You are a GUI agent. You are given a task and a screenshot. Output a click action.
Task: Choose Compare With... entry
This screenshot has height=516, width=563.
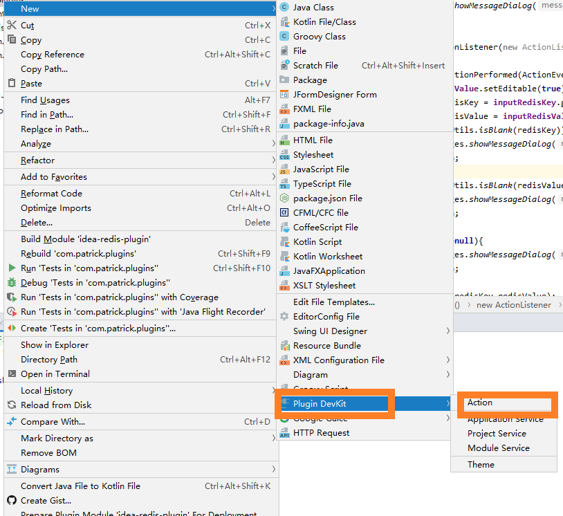[140, 421]
